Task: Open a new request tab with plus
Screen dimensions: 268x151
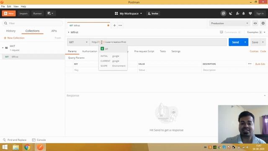Action: (114, 25)
